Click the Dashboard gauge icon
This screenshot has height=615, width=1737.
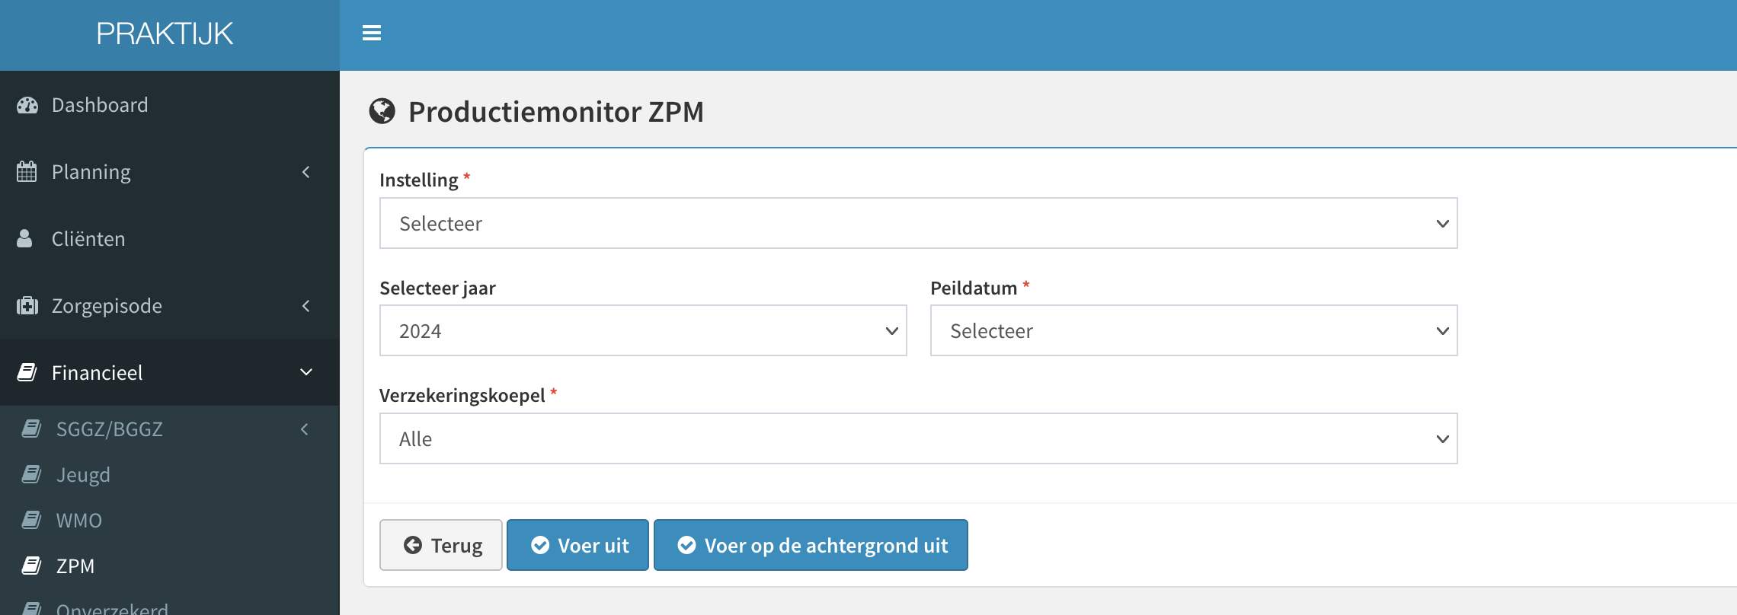click(27, 105)
